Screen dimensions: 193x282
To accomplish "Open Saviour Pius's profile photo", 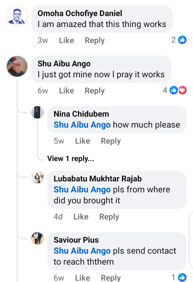I will 37,238.
